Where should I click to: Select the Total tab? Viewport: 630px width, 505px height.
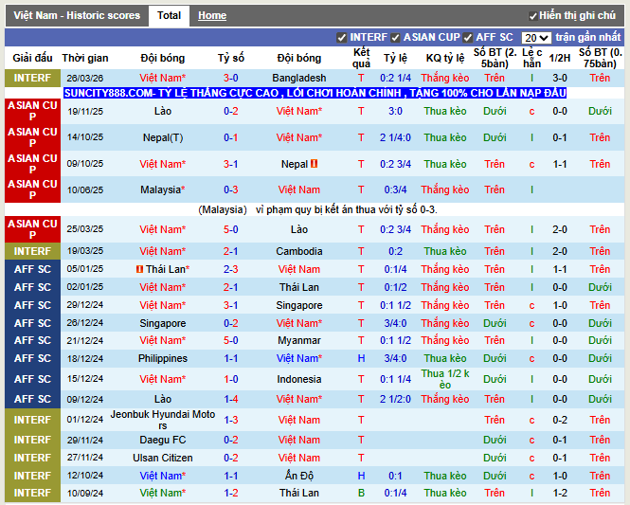[170, 16]
